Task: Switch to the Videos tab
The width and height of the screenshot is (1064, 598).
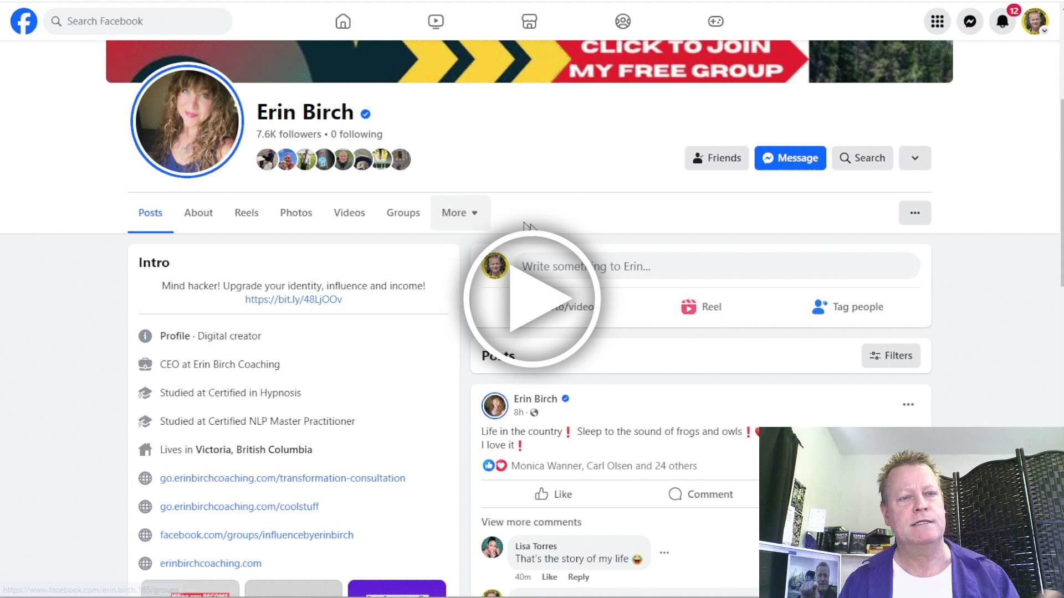Action: 349,213
